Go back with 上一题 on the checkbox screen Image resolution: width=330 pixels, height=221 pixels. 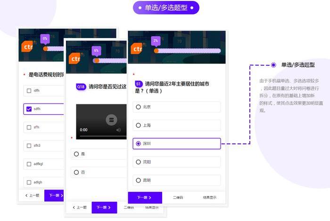(32, 196)
